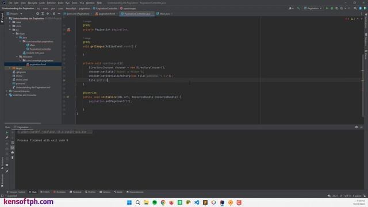Open Chrome from the taskbar

[163, 202]
